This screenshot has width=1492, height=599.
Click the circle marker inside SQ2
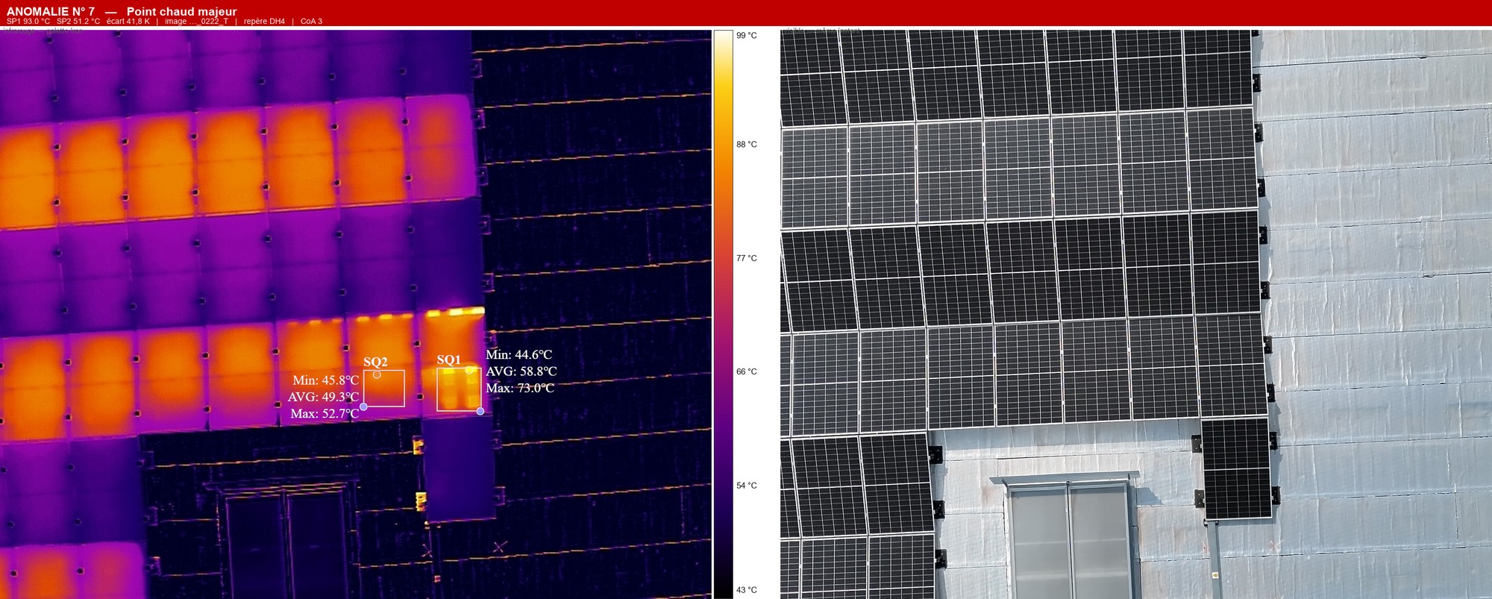tap(377, 374)
